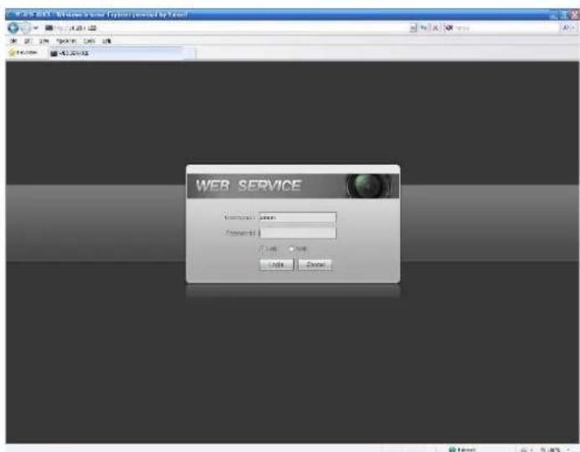Open the Help menu in menu bar
Screen dimensions: 580x452
click(106, 41)
